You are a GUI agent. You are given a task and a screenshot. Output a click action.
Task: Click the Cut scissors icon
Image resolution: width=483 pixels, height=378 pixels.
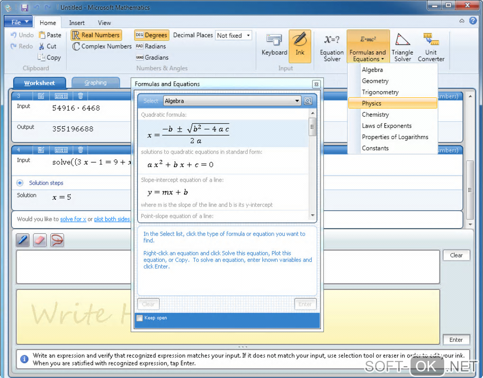42,46
